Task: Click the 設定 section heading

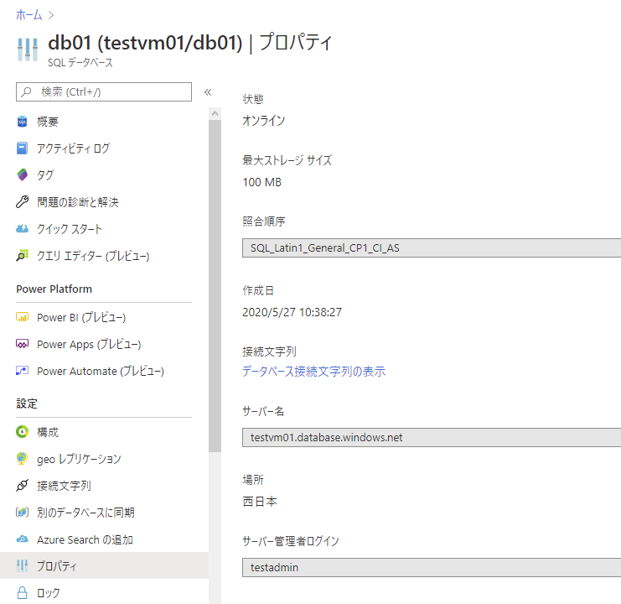Action: coord(27,404)
